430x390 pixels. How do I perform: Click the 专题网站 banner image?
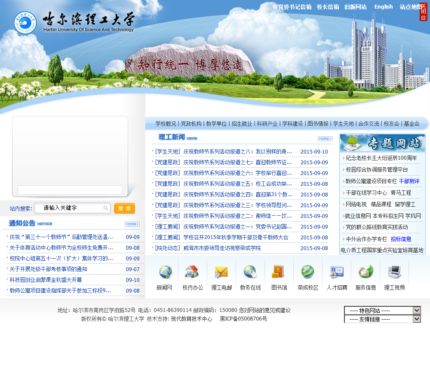(382, 143)
